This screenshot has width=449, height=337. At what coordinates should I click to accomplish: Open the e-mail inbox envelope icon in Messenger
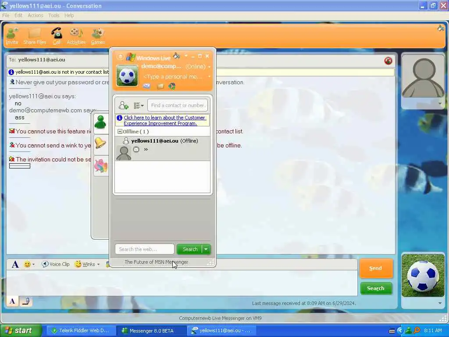146,86
